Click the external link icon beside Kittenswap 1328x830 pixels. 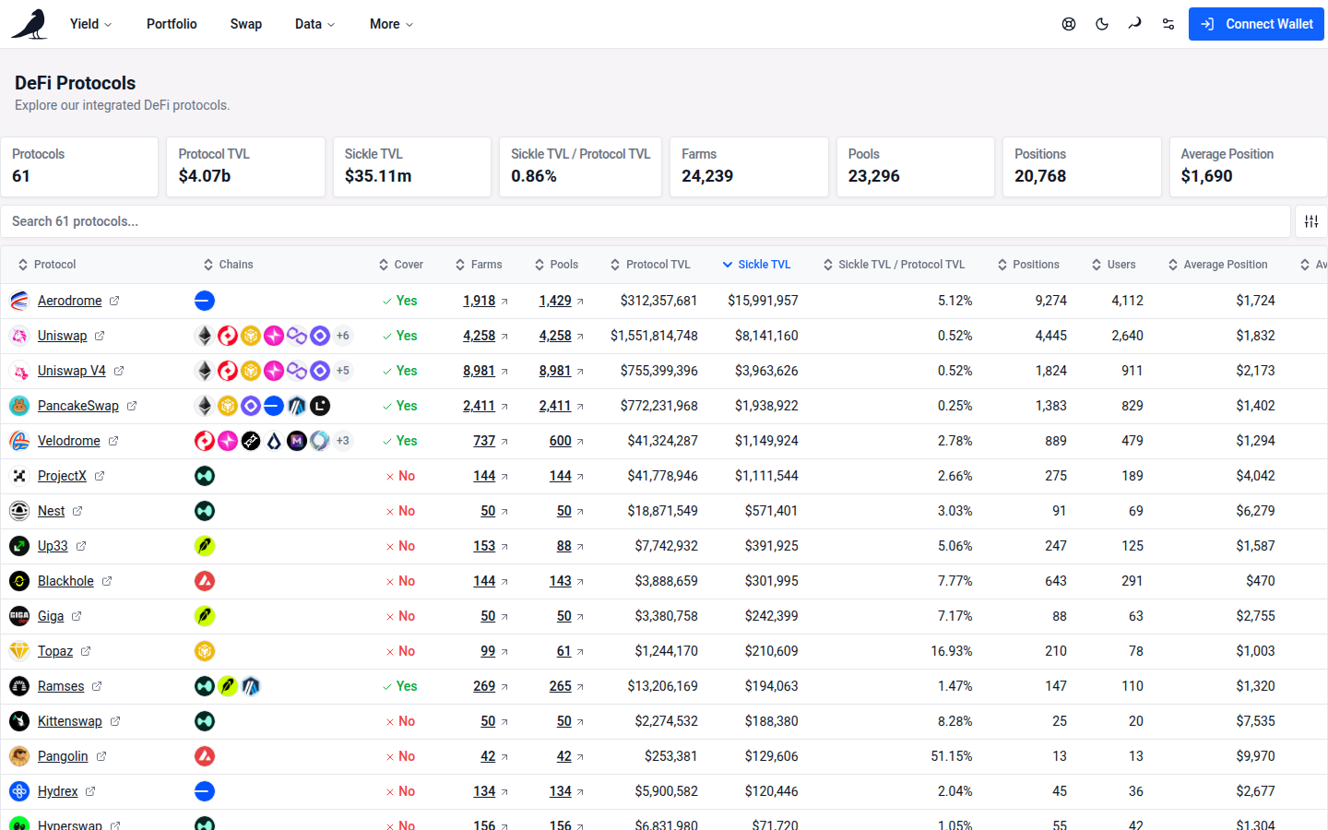[115, 721]
